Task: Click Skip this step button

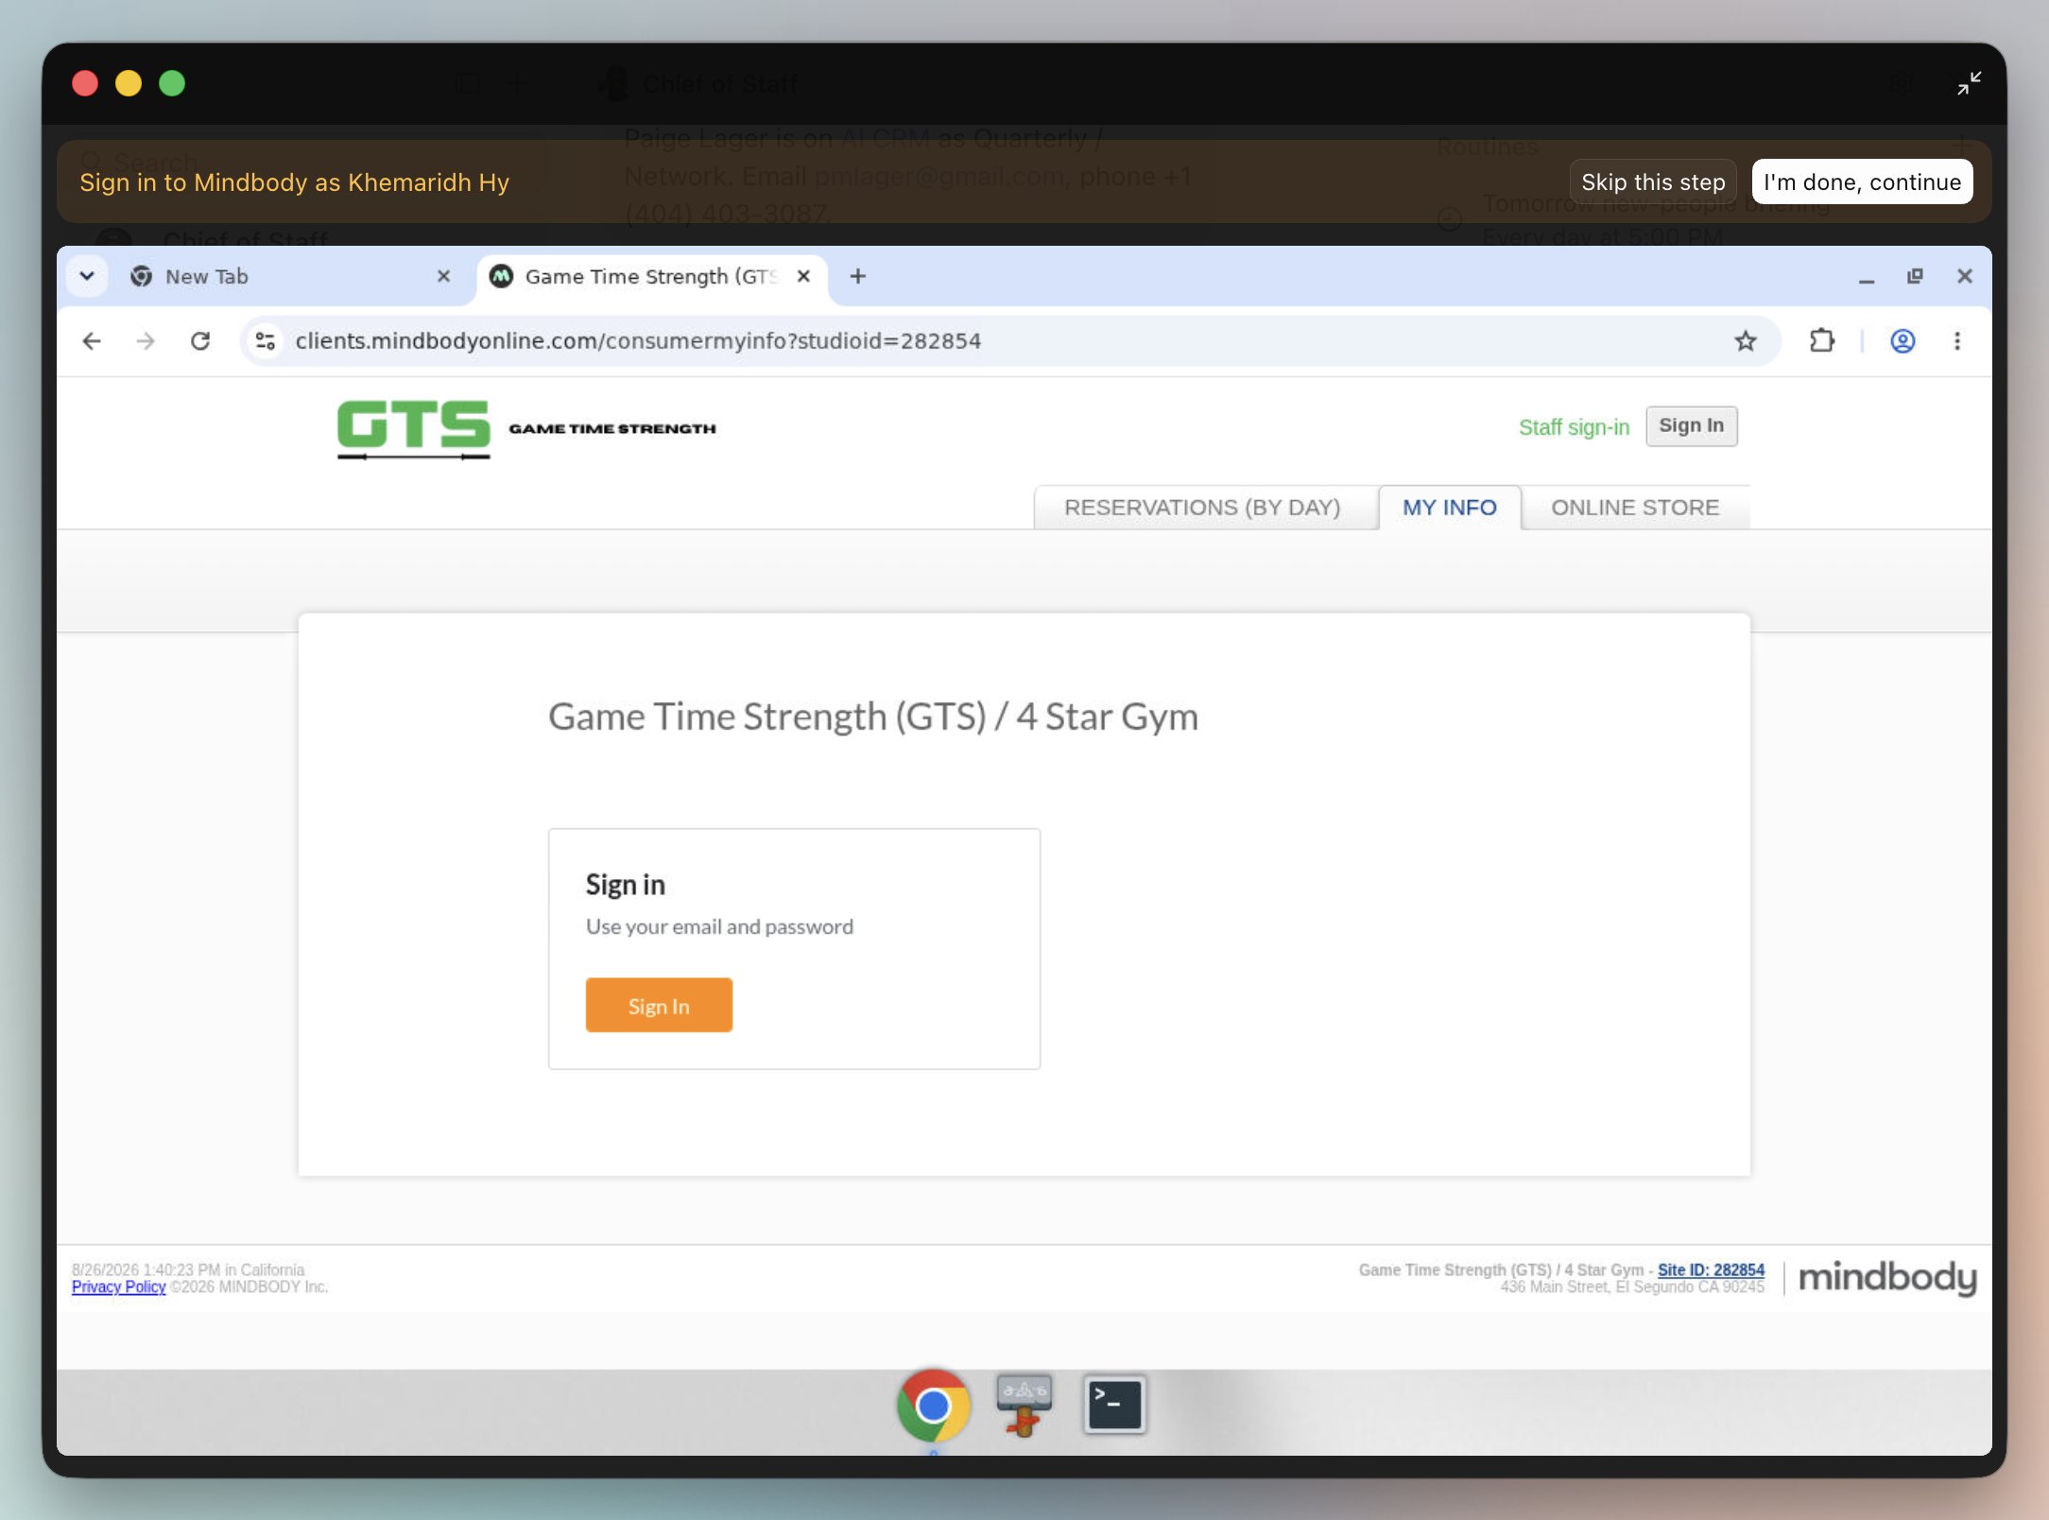Action: (x=1653, y=181)
